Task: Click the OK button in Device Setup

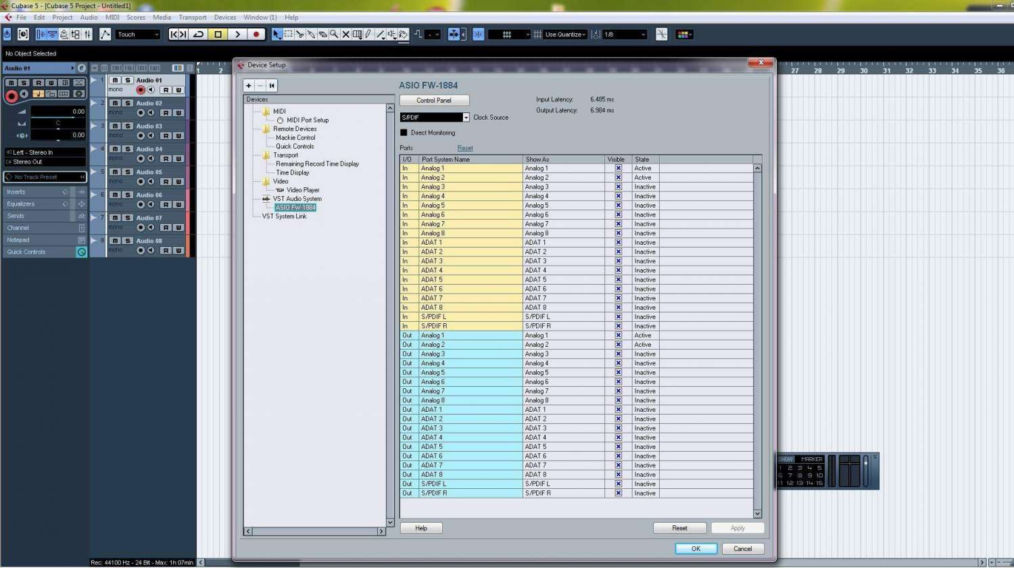Action: click(x=696, y=548)
